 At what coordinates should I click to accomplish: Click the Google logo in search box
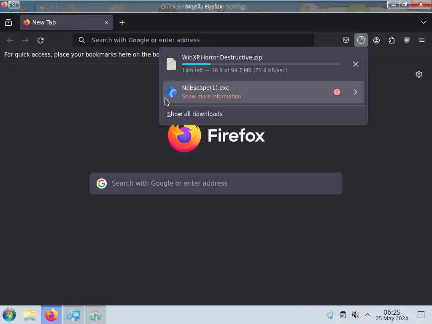(102, 183)
